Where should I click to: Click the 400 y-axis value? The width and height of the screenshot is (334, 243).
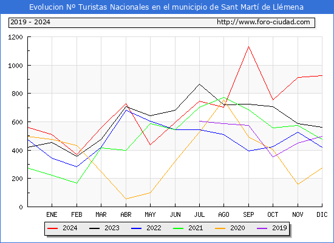(17, 151)
